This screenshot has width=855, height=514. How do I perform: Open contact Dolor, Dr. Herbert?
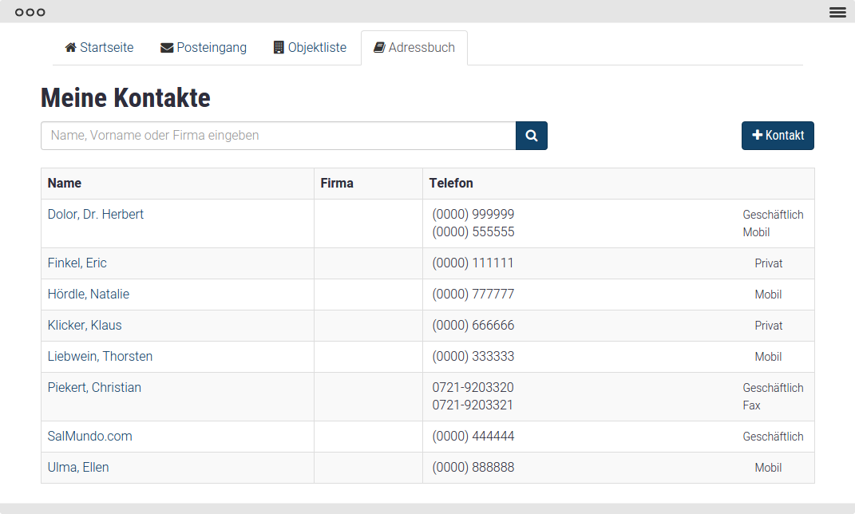click(x=96, y=215)
